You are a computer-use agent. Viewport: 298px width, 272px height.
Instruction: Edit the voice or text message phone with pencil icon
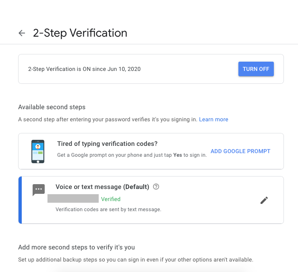click(264, 200)
